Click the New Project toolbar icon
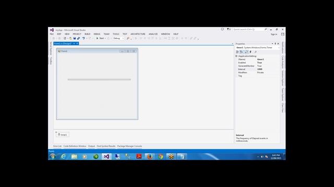The width and height of the screenshot is (334, 187). (x=65, y=38)
